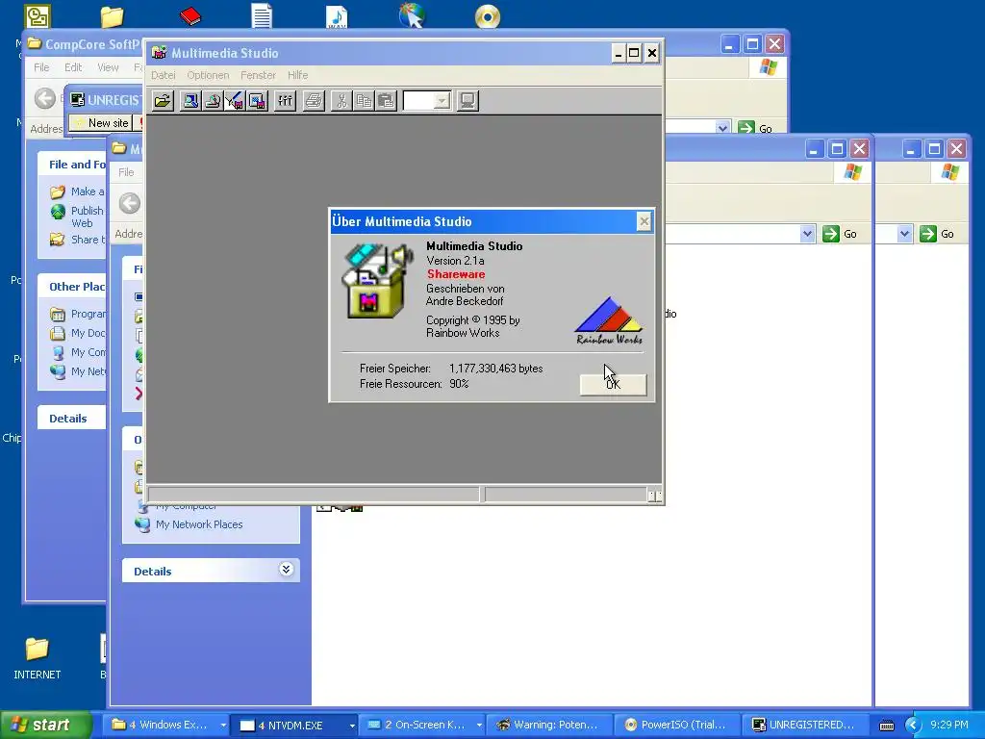
Task: Click the Freie Ressourcen 90% value
Action: [x=459, y=383]
